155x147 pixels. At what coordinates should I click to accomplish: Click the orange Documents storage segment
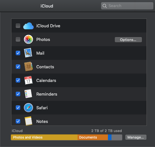pyautogui.click(x=93, y=137)
